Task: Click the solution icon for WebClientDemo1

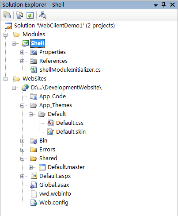Action: click(8, 26)
